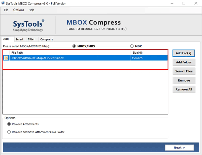Choose Remove and Save Attachments in a Folder
202x155 pixels.
pyautogui.click(x=9, y=132)
